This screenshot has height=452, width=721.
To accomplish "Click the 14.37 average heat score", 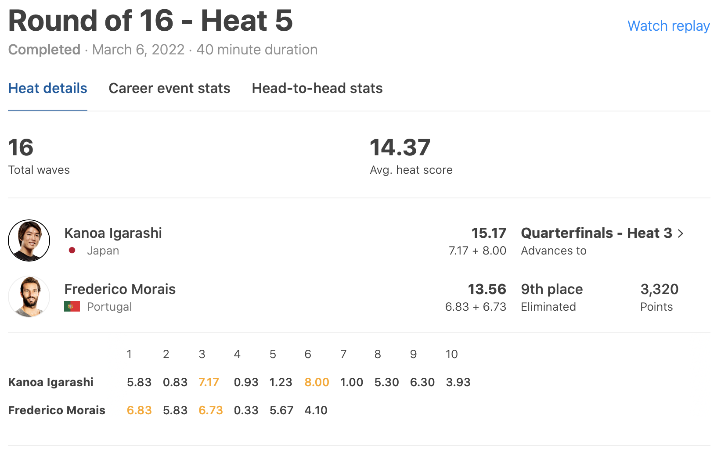I will 400,147.
